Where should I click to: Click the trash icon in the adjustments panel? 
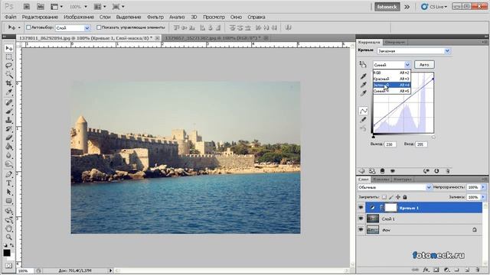(447, 171)
